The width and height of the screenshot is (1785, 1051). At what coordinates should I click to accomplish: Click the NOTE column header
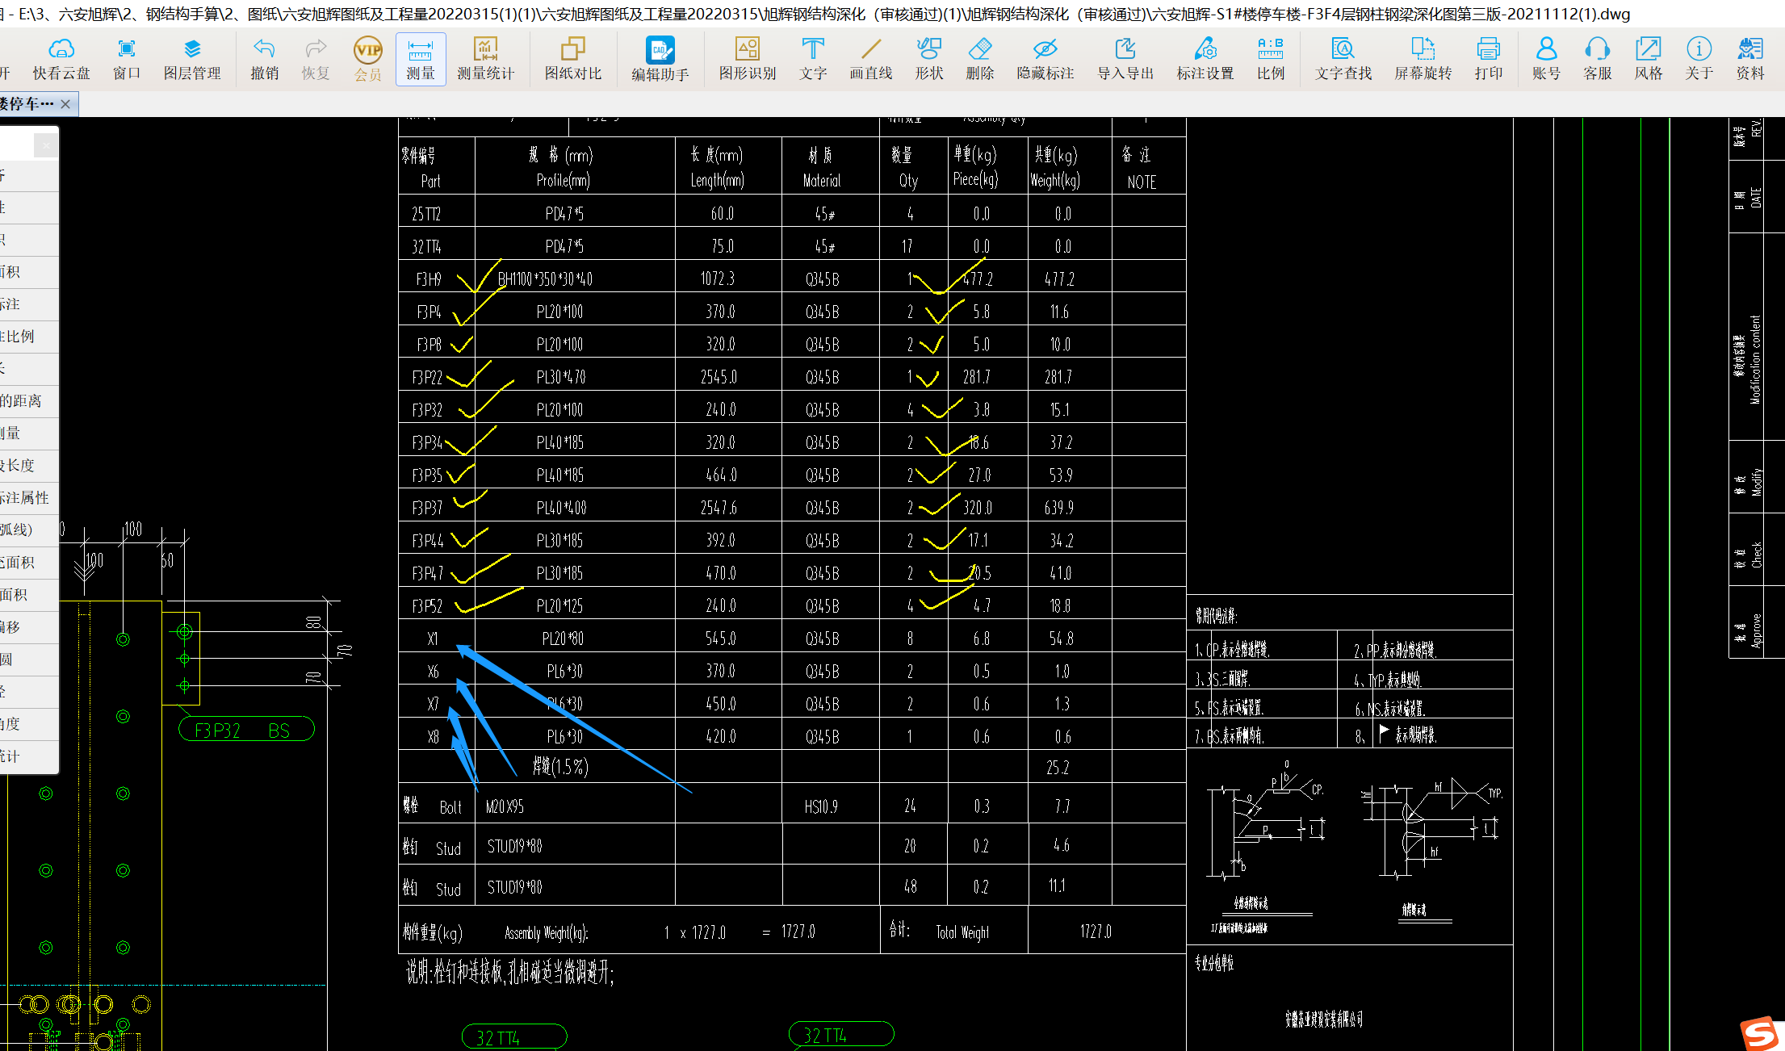1142,182
